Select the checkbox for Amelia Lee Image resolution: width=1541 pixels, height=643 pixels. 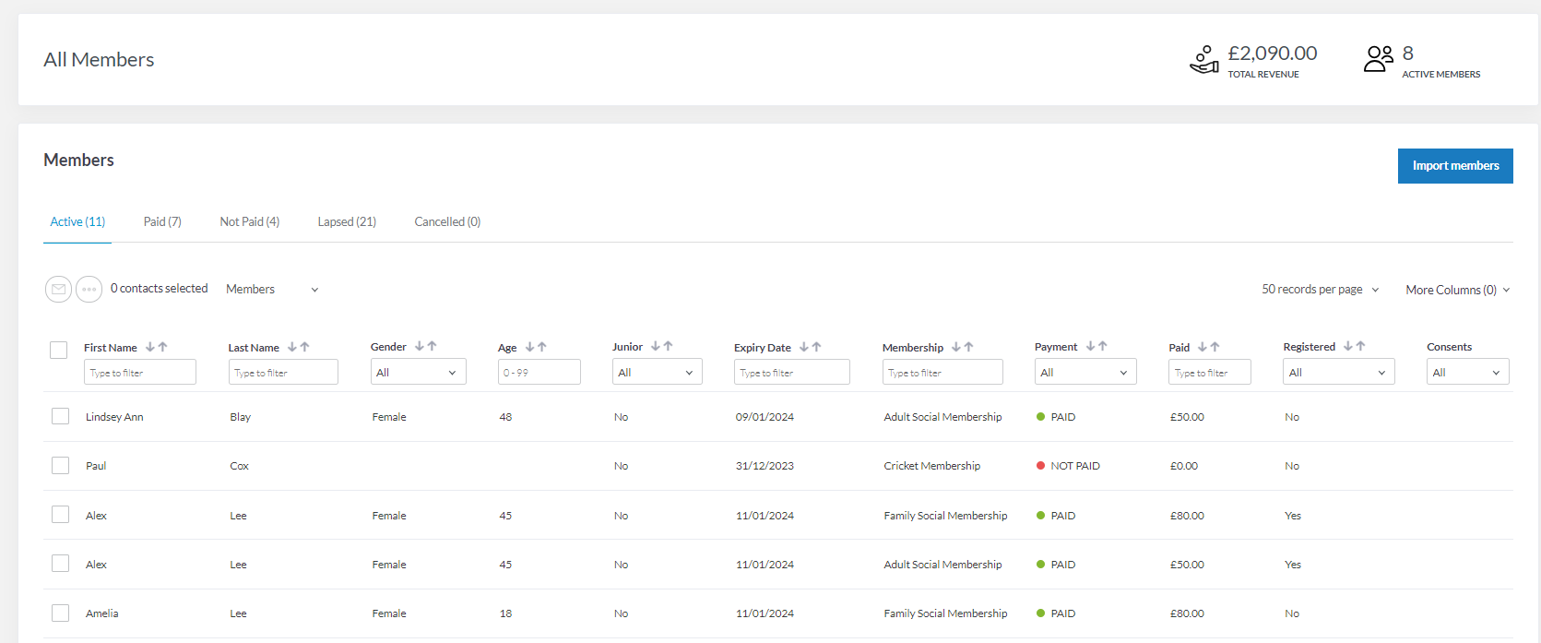(x=61, y=613)
